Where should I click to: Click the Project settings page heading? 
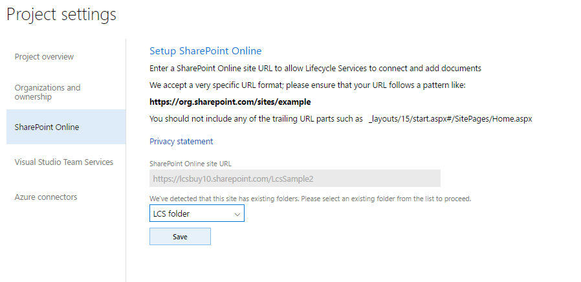[61, 14]
